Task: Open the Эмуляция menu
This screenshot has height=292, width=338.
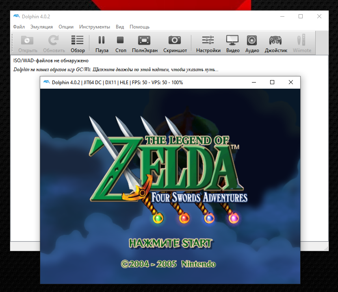Action: click(x=41, y=27)
